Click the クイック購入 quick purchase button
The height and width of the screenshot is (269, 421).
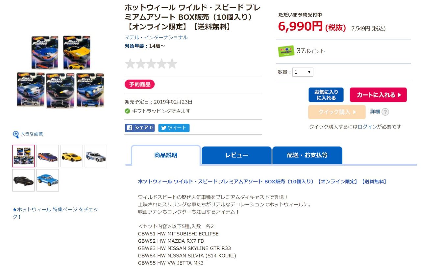[x=337, y=112]
